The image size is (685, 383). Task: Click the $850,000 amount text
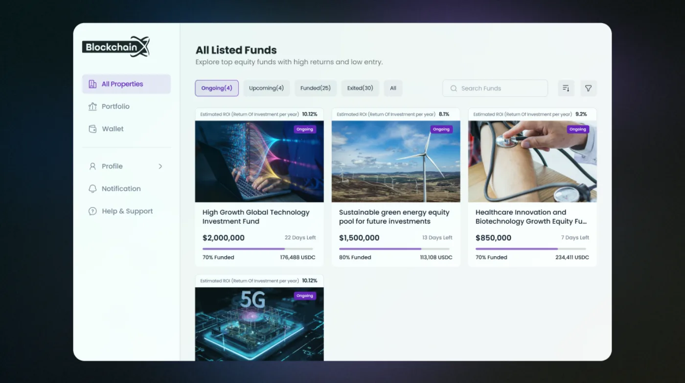(493, 238)
